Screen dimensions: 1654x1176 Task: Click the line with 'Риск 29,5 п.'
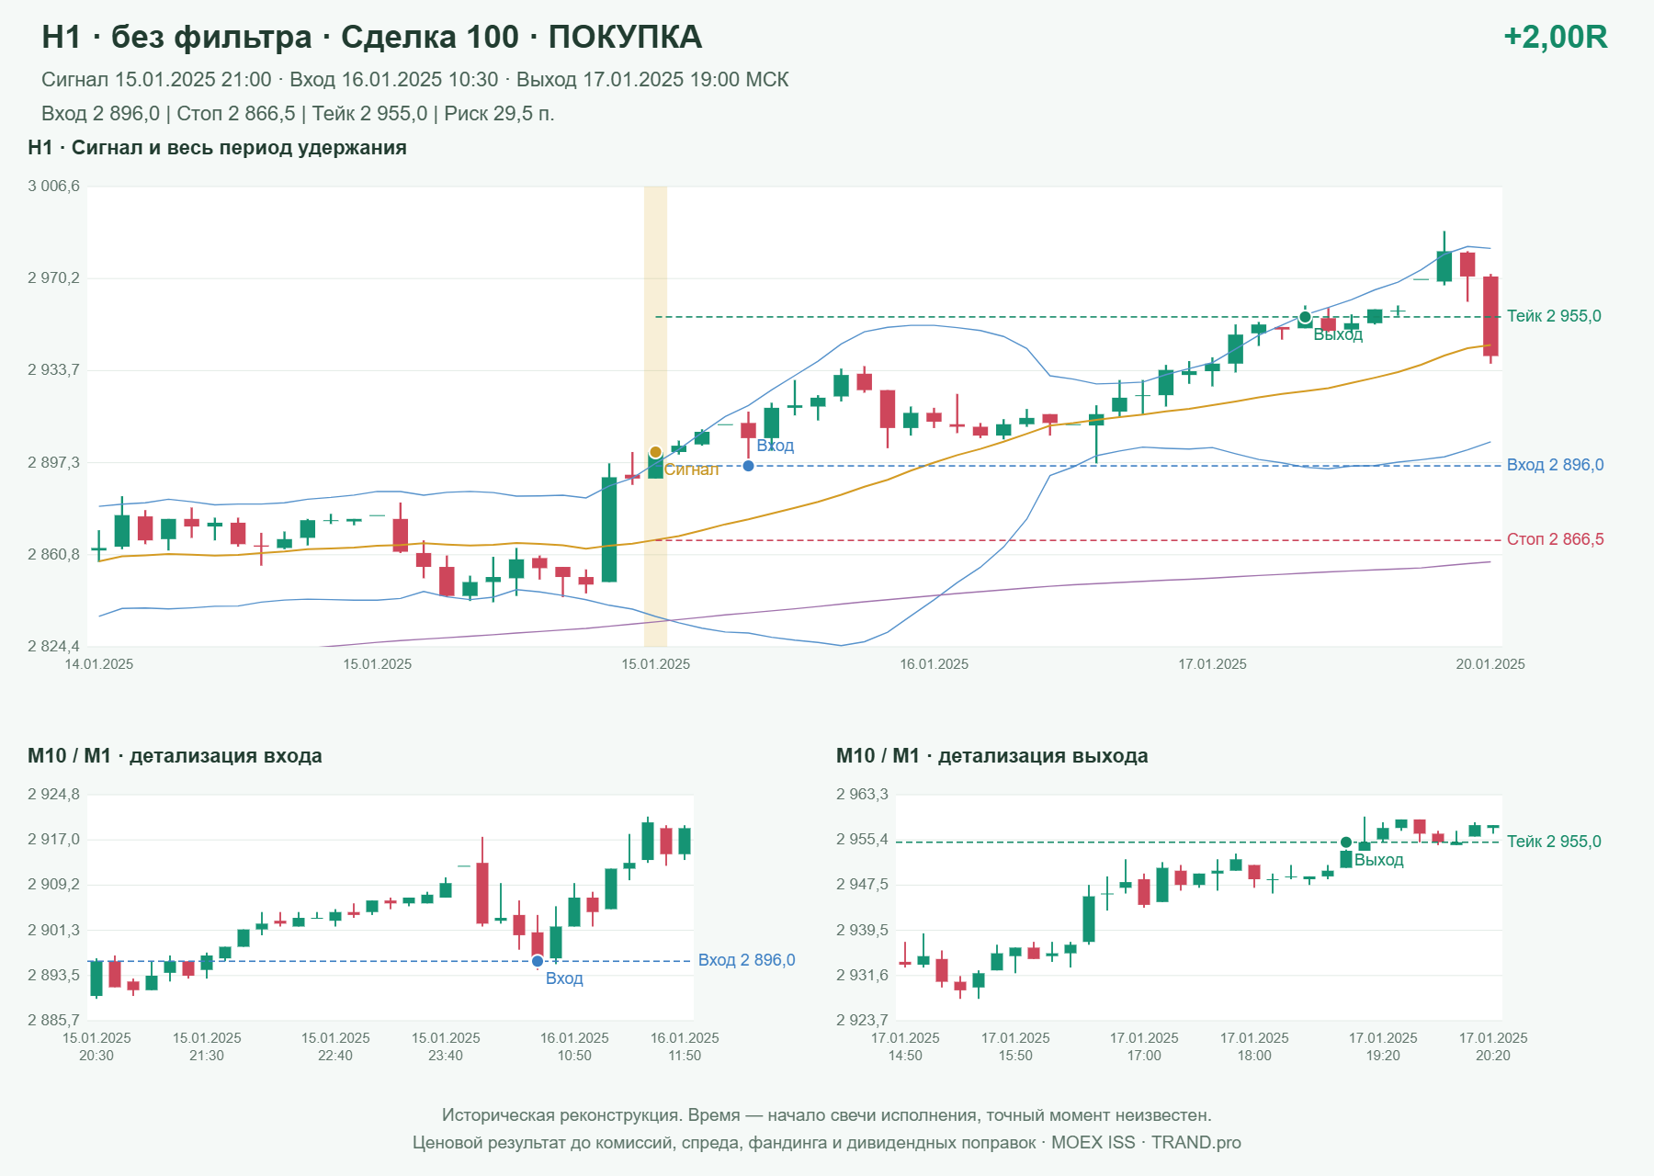coord(298,114)
